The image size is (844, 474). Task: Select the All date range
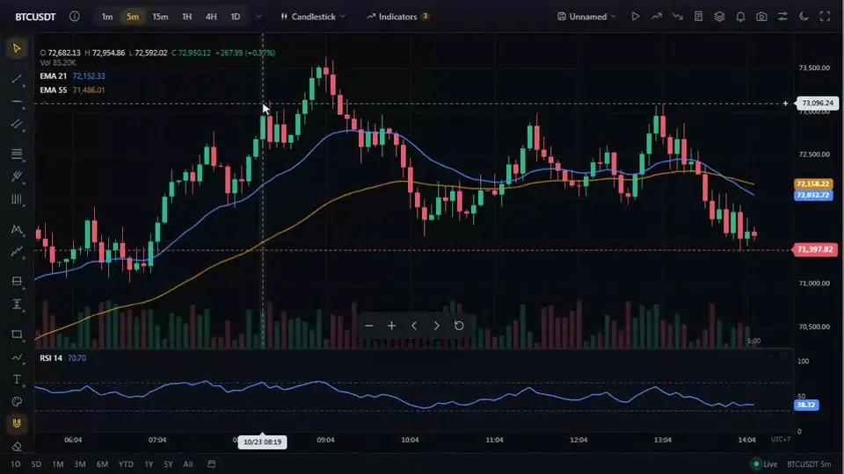[x=188, y=464]
